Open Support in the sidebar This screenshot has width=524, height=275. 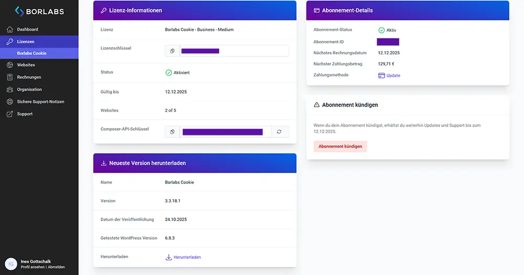[39, 114]
